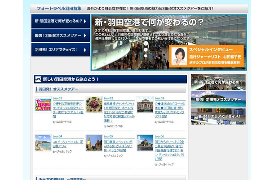Click sidebar banner 厳選！羽田発オススメツアー with beach
Screen dimensions: 274x180
click(x=218, y=99)
